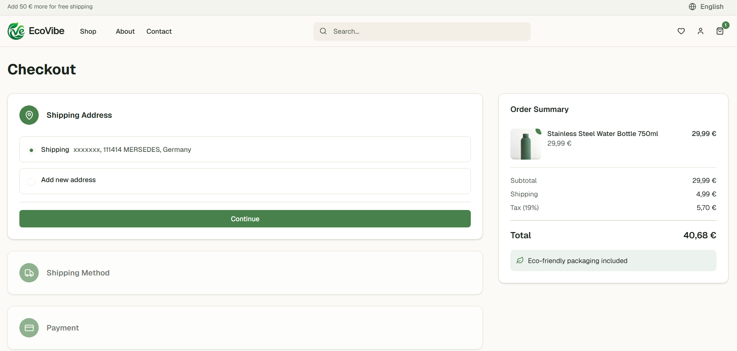Focus the Search input field
Viewport: 737px width, 351px height.
422,31
